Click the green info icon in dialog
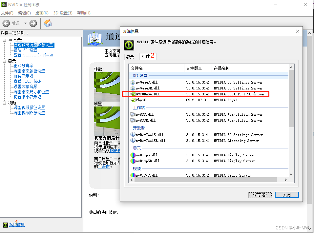Image resolution: width=314 pixels, height=233 pixels. (129, 45)
